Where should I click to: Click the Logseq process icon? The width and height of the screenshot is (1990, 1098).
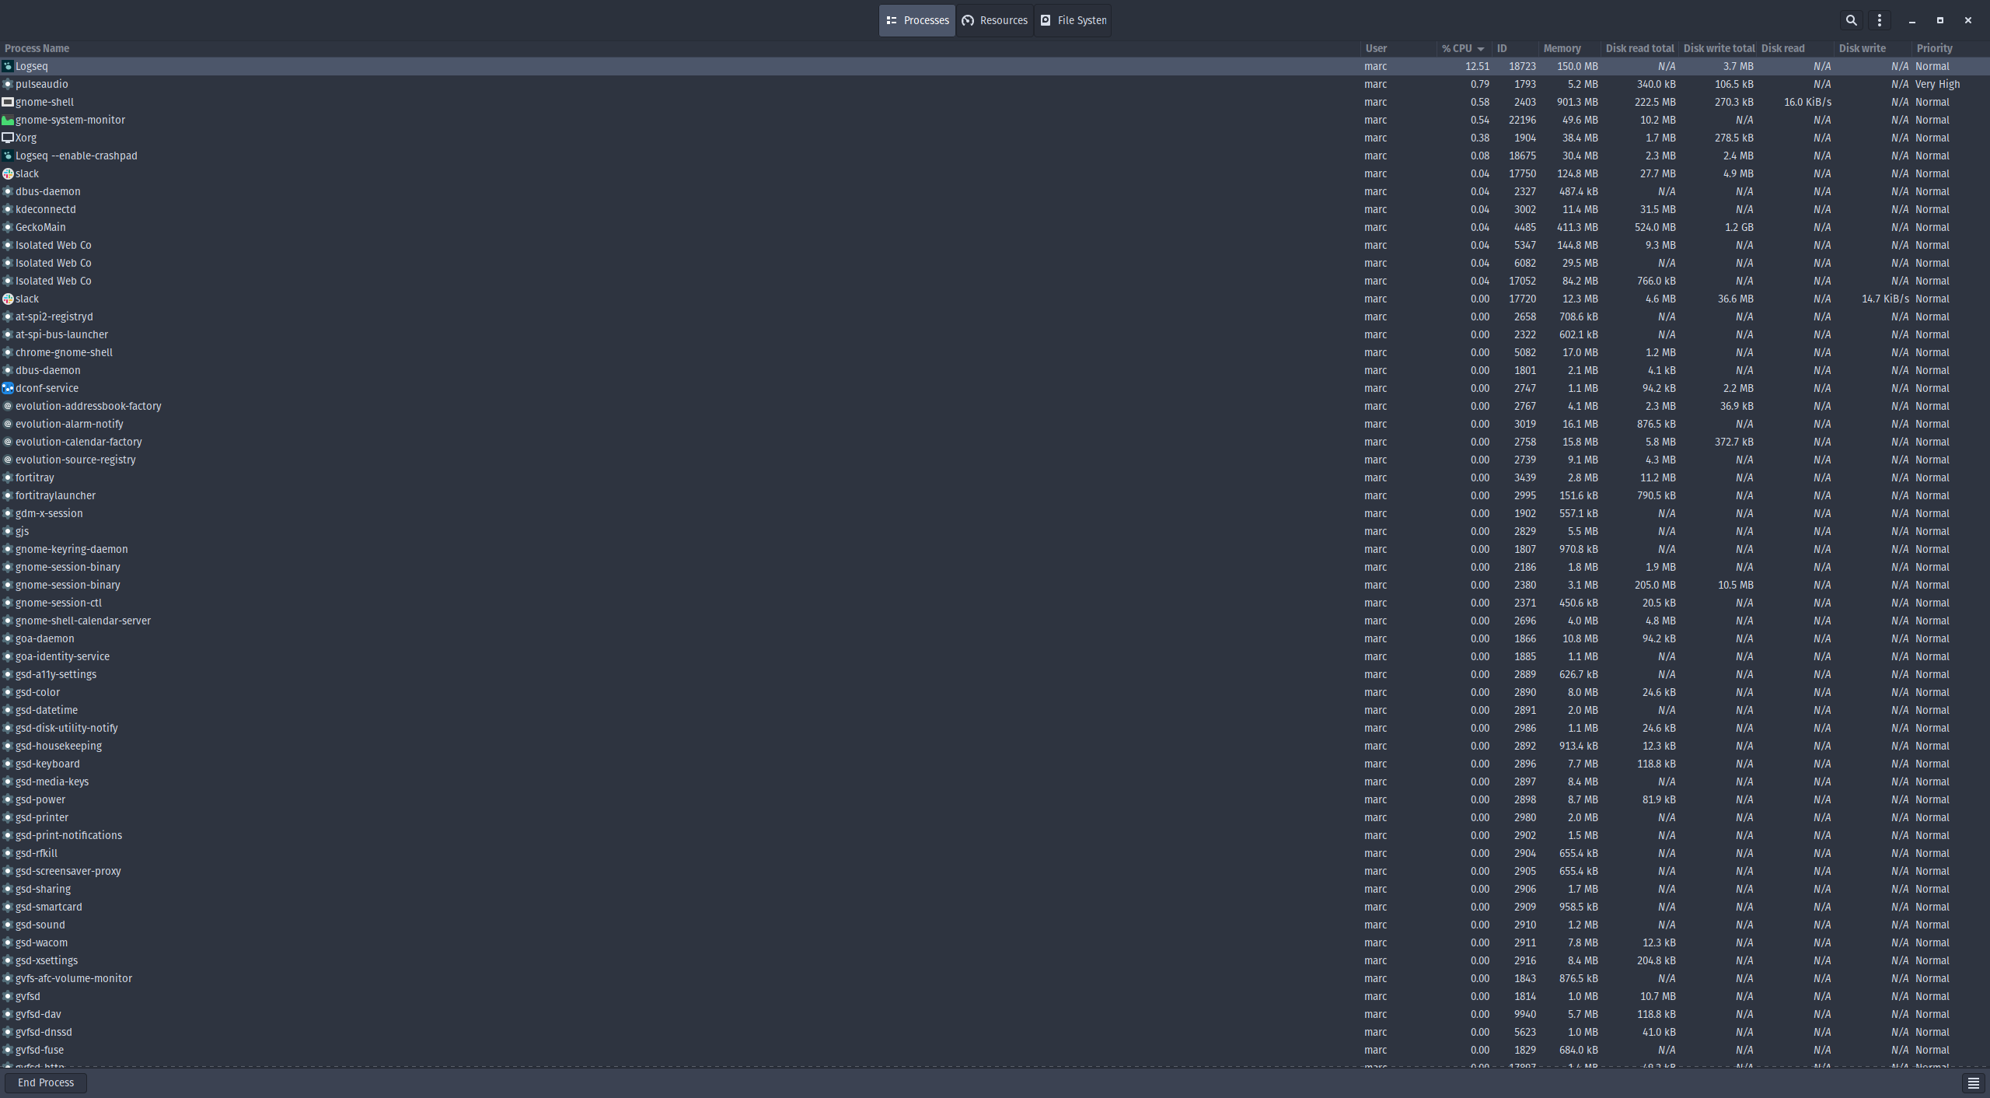click(7, 66)
